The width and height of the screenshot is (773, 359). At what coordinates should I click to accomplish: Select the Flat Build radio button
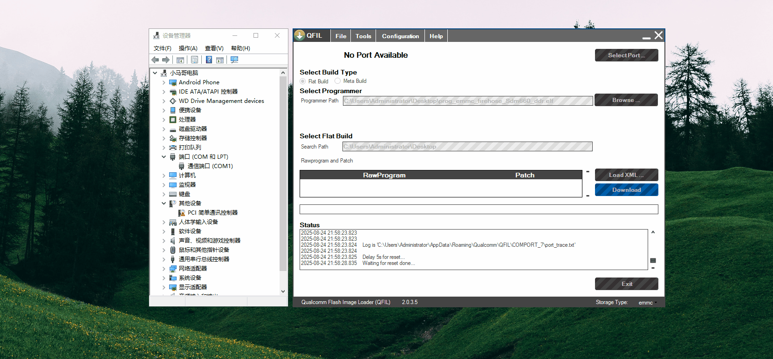tap(303, 81)
